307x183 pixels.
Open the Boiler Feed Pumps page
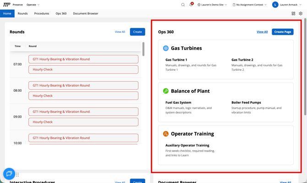[x=246, y=102]
